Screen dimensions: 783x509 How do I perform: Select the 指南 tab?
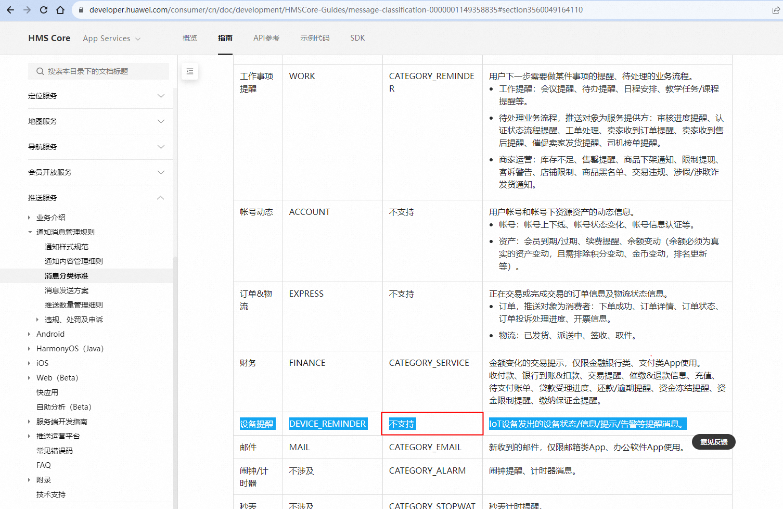(x=225, y=38)
